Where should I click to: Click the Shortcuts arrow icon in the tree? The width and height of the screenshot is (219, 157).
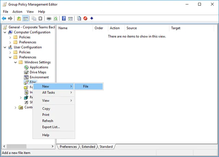click(26, 102)
